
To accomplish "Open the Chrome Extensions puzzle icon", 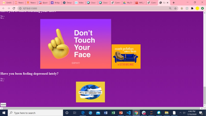I will tap(192, 8).
